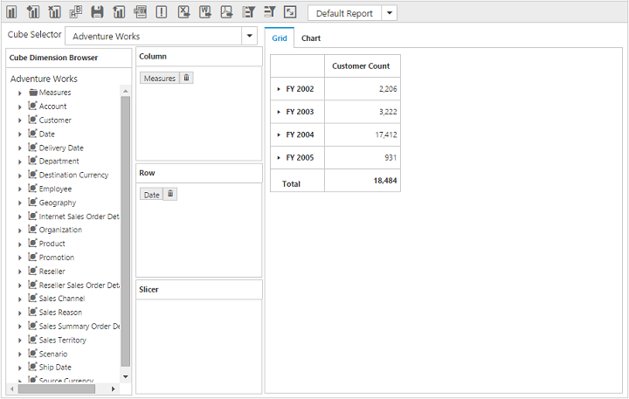Click the Excel export icon
Image resolution: width=629 pixels, height=399 pixels.
[x=183, y=12]
